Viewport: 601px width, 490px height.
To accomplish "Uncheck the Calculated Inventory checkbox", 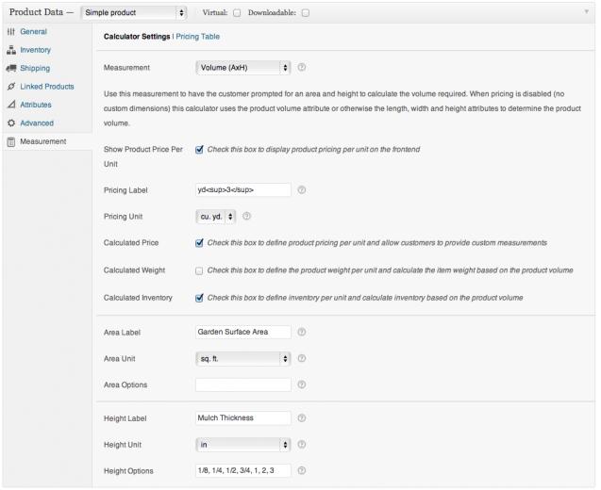I will pyautogui.click(x=199, y=298).
